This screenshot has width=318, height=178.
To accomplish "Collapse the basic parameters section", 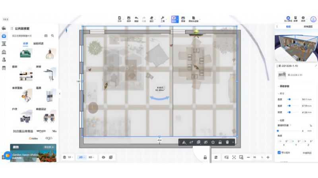I will pyautogui.click(x=278, y=86).
